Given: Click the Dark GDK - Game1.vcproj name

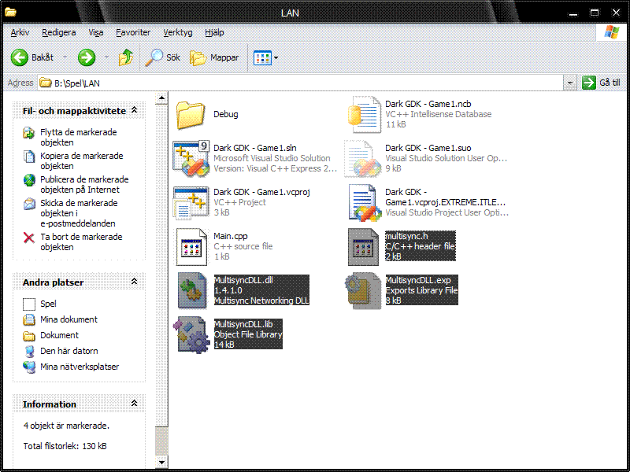Looking at the screenshot, I should (x=262, y=192).
